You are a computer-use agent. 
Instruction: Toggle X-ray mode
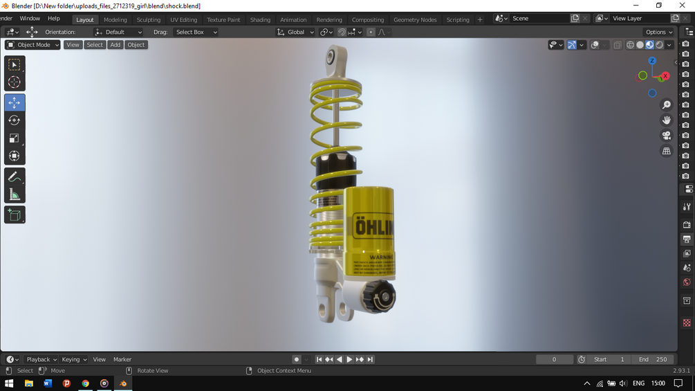(618, 45)
